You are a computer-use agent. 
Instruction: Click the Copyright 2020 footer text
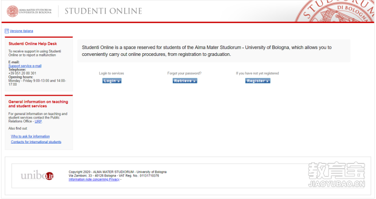[118, 172]
